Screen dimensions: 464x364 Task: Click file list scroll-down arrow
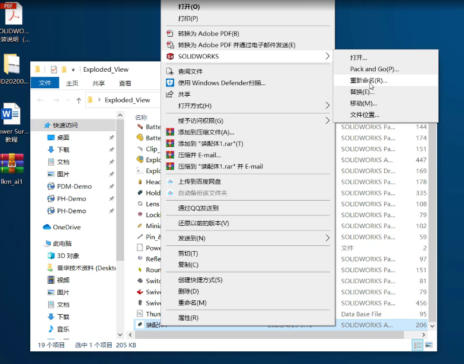(x=432, y=326)
